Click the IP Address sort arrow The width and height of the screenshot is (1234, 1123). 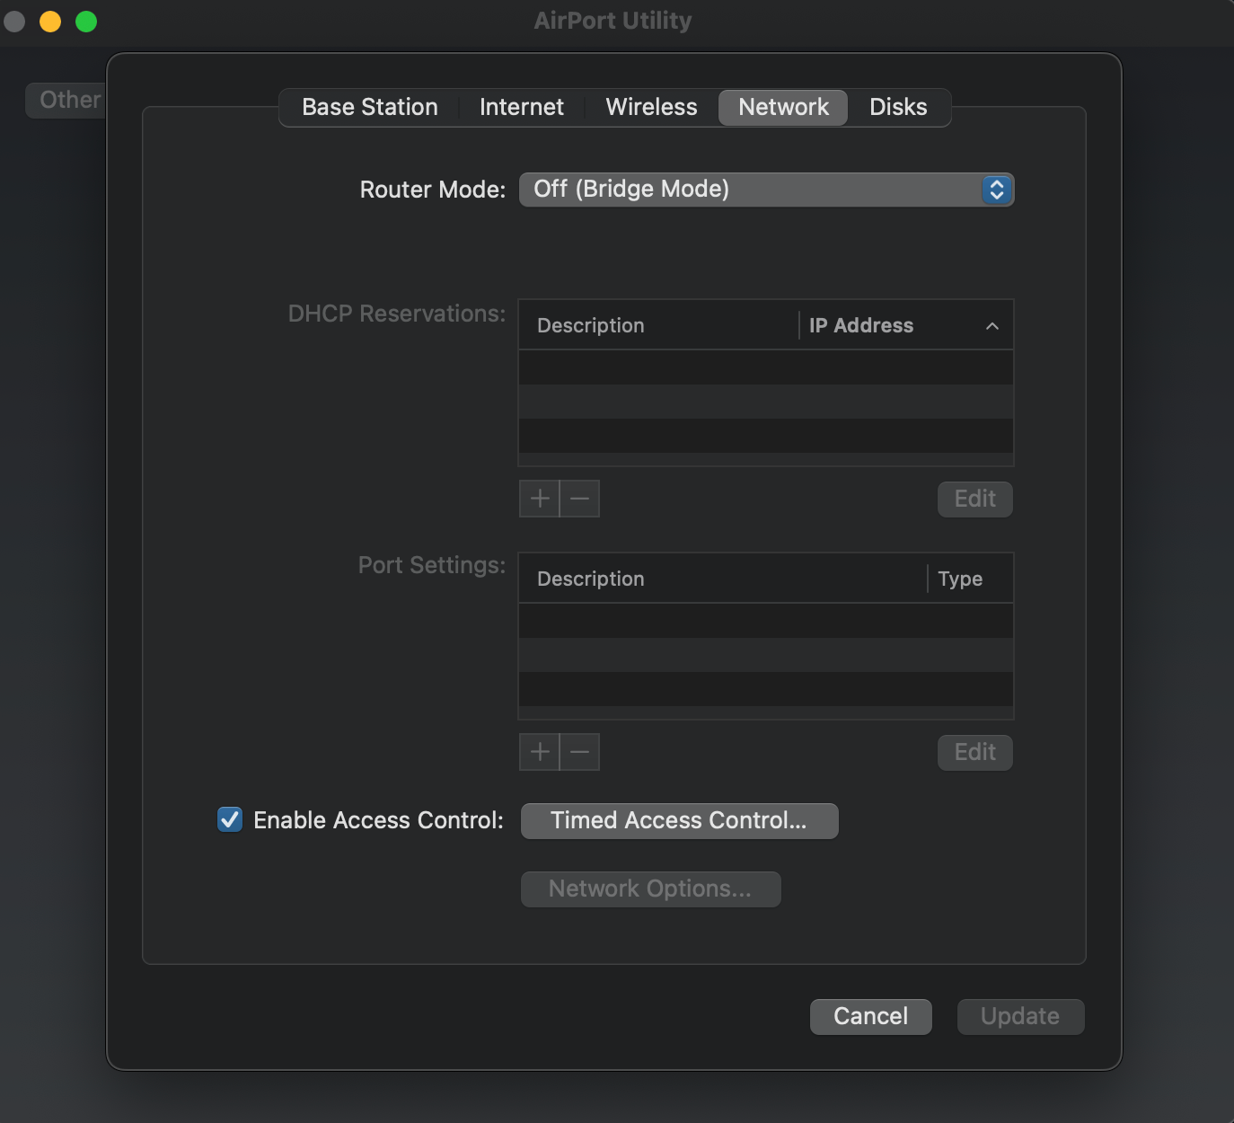click(x=992, y=326)
